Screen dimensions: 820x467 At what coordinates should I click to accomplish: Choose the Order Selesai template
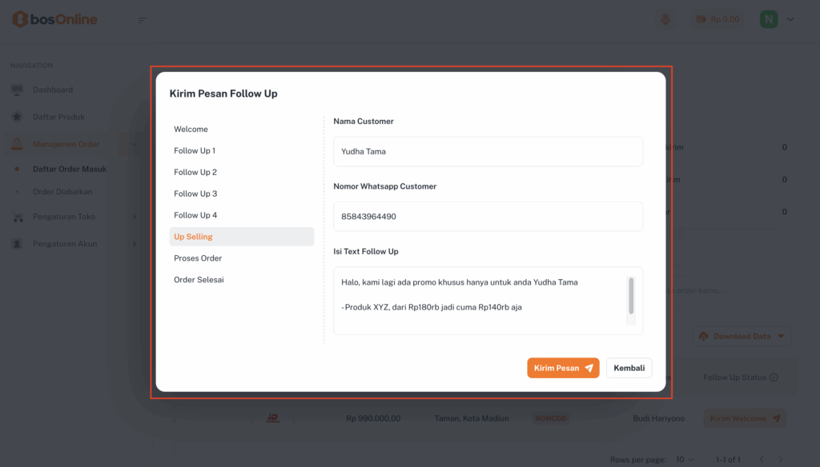pos(199,280)
